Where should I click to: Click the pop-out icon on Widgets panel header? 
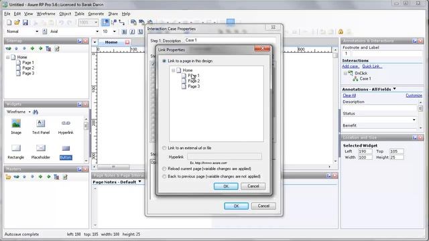(80, 104)
